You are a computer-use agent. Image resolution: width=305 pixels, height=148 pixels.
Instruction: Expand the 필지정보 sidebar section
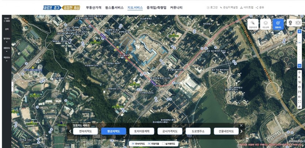7,39
